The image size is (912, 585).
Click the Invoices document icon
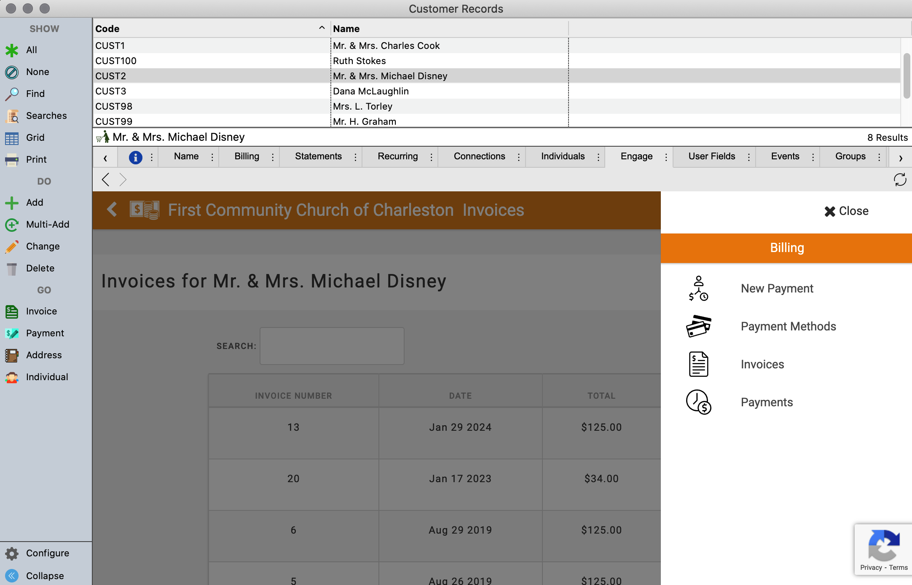[698, 364]
